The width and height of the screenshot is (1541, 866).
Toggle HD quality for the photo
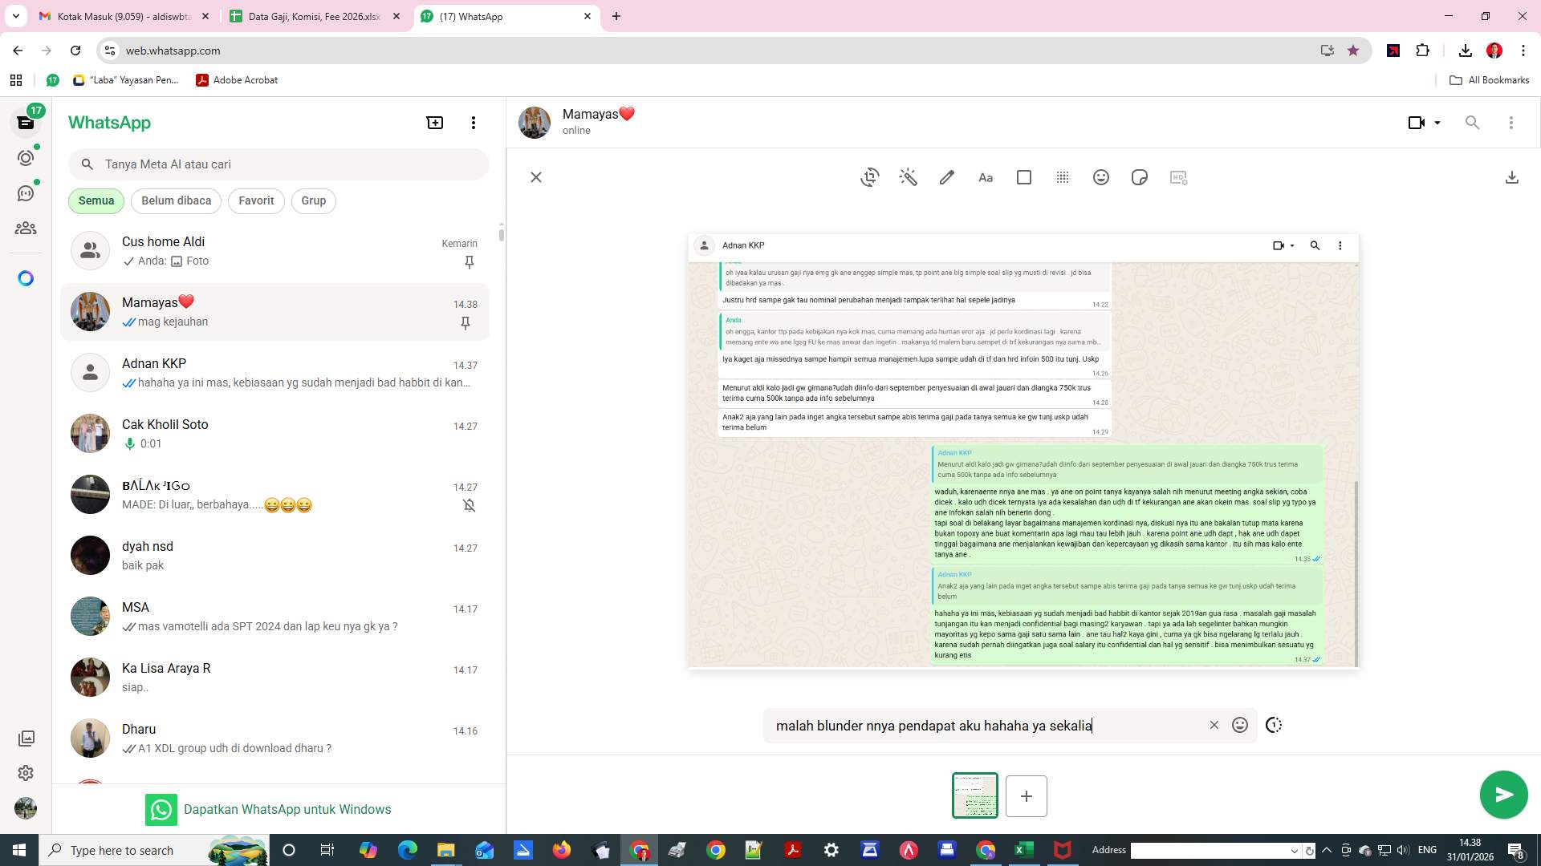(1177, 176)
